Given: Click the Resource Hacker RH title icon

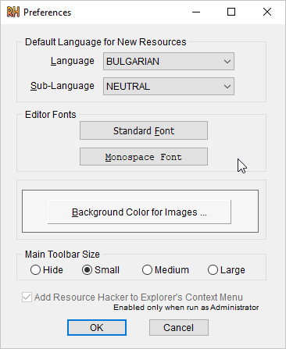Looking at the screenshot, I should point(13,12).
